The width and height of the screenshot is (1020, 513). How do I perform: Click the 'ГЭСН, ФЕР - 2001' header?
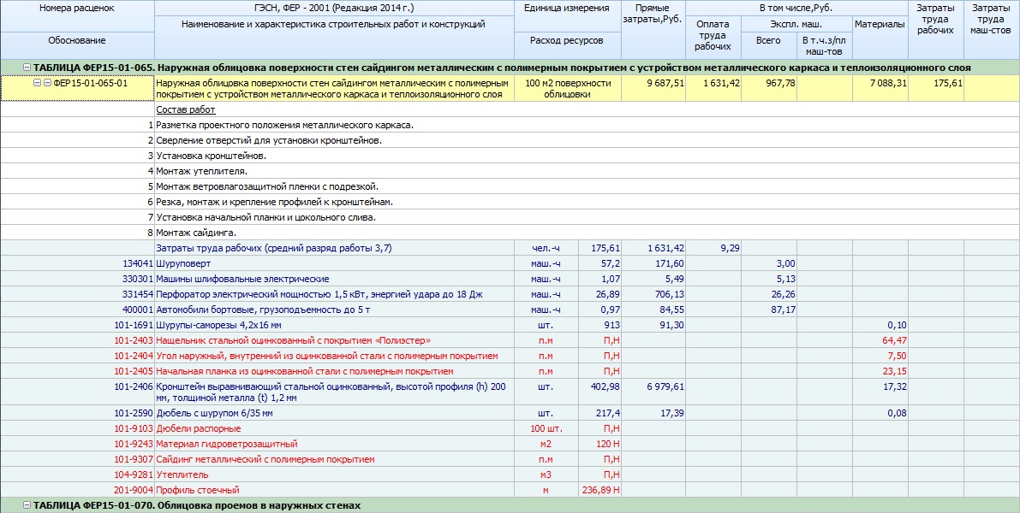point(334,9)
